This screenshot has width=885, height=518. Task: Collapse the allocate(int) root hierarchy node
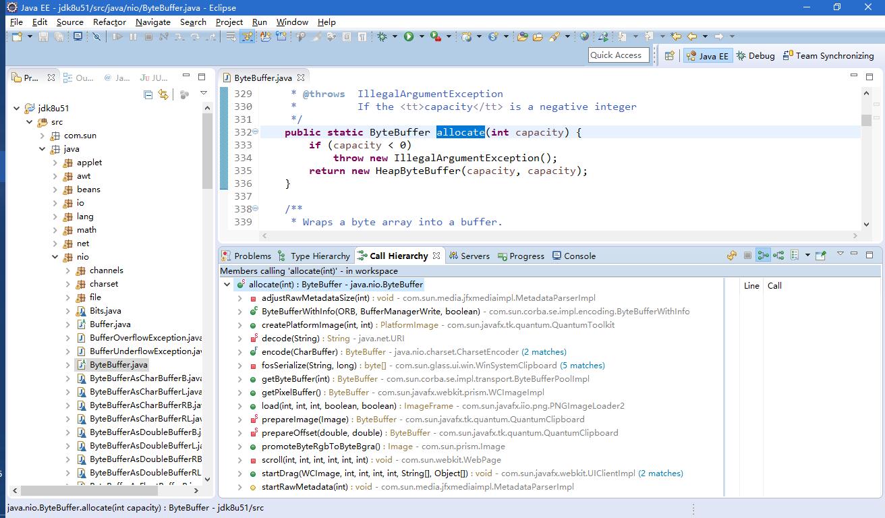click(x=227, y=285)
